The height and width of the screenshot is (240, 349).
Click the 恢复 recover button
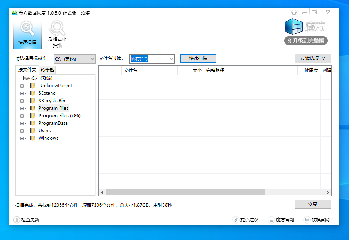[x=313, y=204]
